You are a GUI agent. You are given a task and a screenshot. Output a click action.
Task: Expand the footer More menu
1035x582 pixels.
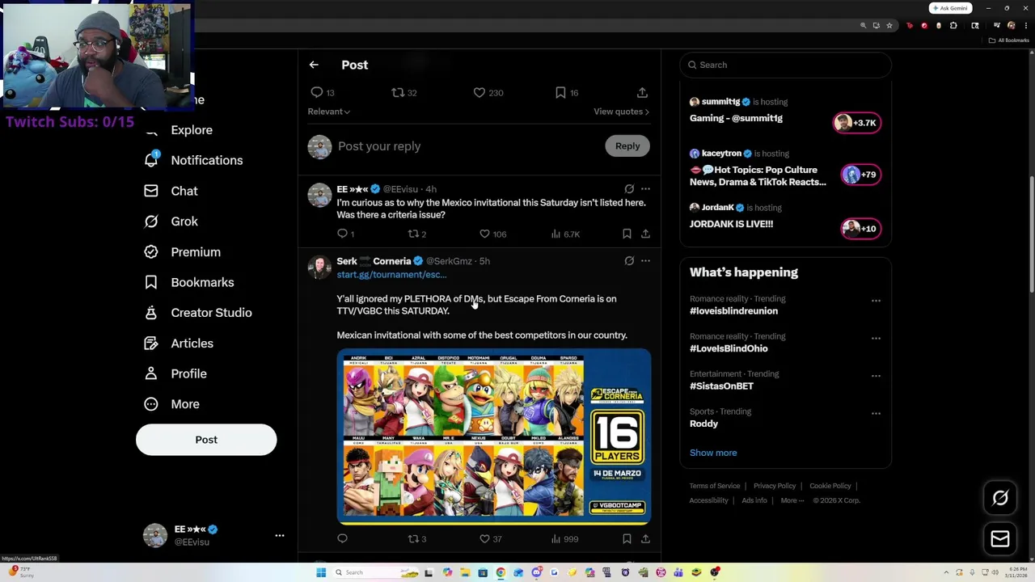[x=792, y=500]
